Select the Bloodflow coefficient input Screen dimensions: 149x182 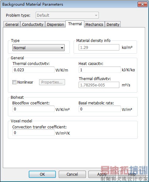[x=33, y=109]
